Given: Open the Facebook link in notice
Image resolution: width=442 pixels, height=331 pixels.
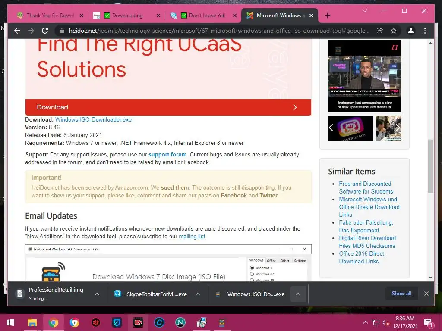Looking at the screenshot, I should (x=234, y=195).
